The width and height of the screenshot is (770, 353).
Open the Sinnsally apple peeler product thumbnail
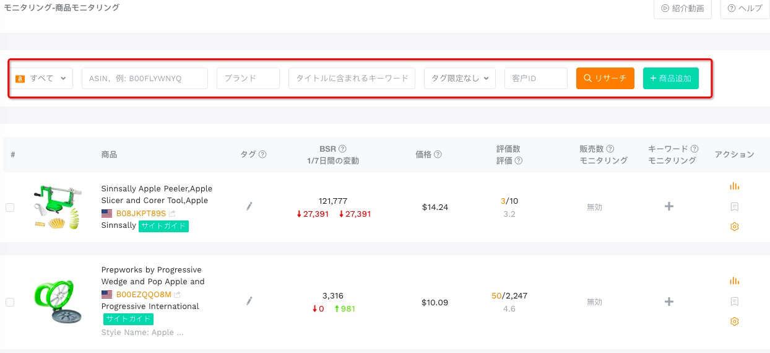58,207
